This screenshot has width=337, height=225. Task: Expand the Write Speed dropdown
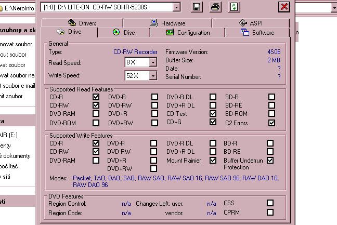pos(153,75)
